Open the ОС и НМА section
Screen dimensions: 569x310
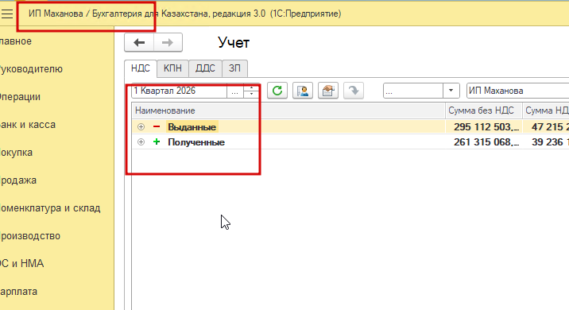(x=21, y=264)
